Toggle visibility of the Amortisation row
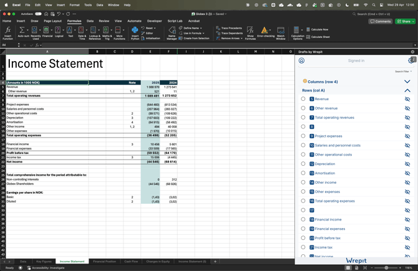This screenshot has width=418, height=271. pyautogui.click(x=407, y=173)
